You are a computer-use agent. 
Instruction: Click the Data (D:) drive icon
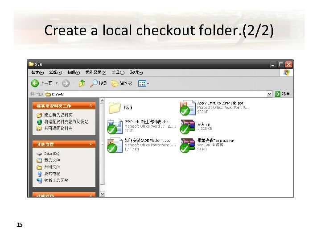coord(39,154)
